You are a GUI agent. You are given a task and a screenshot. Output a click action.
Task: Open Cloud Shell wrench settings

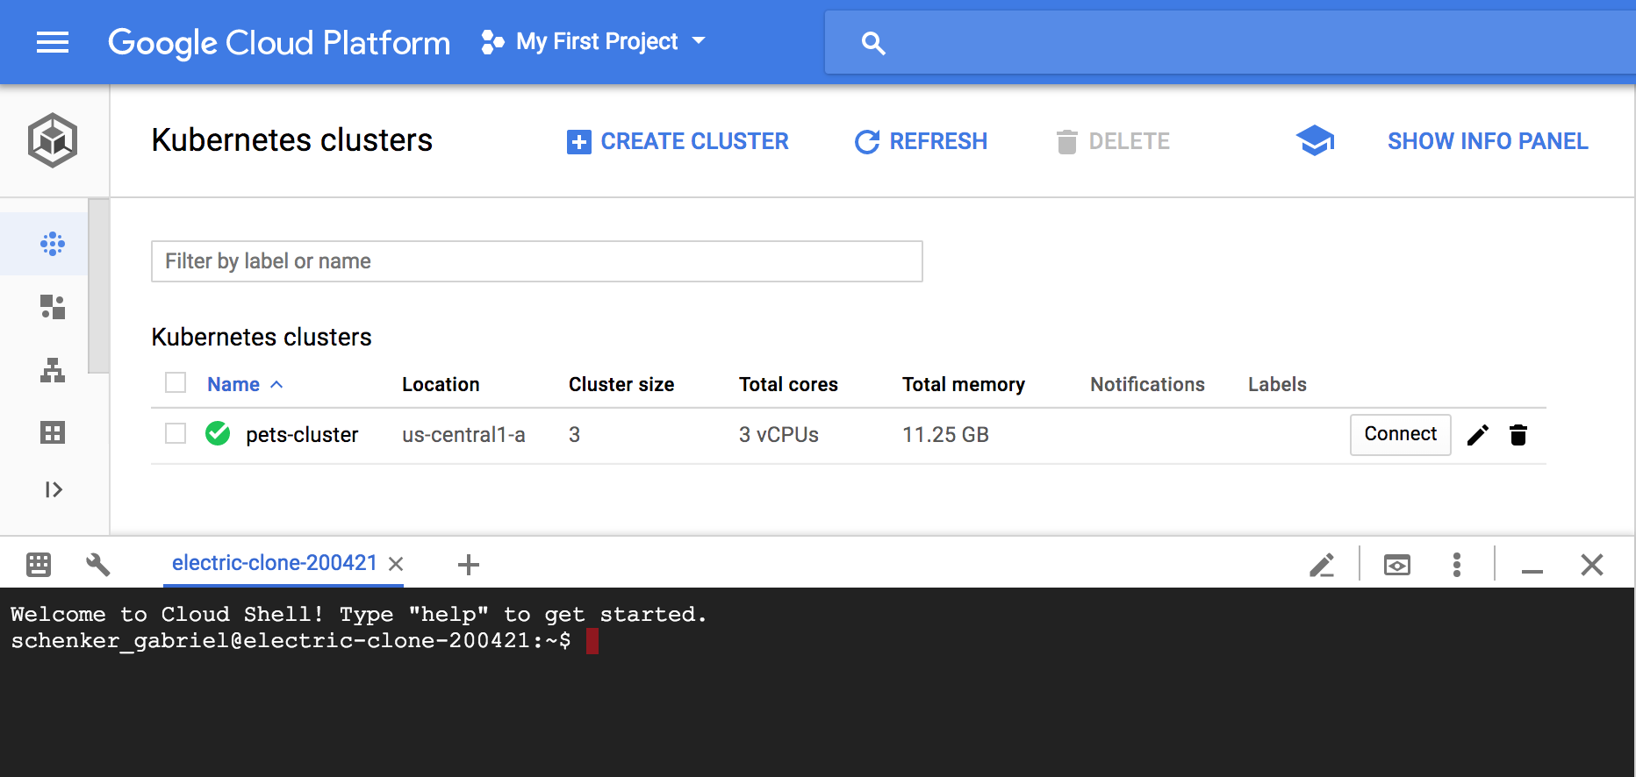98,564
